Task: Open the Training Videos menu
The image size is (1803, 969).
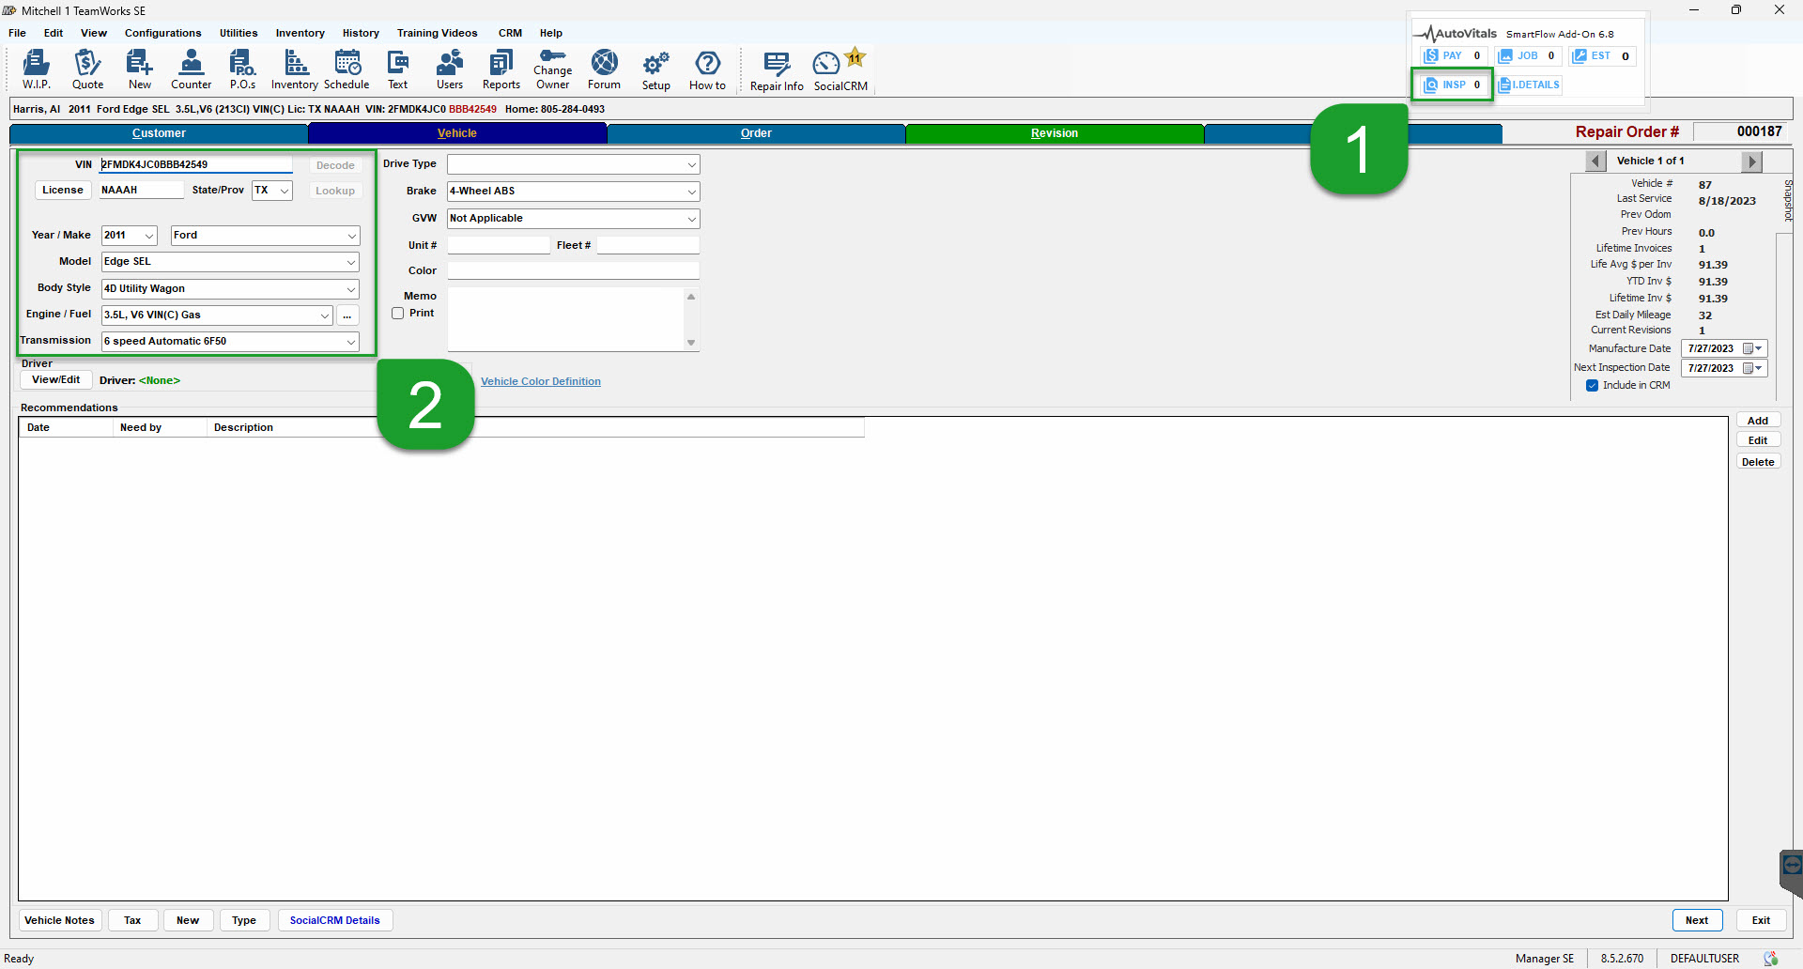Action: [437, 33]
